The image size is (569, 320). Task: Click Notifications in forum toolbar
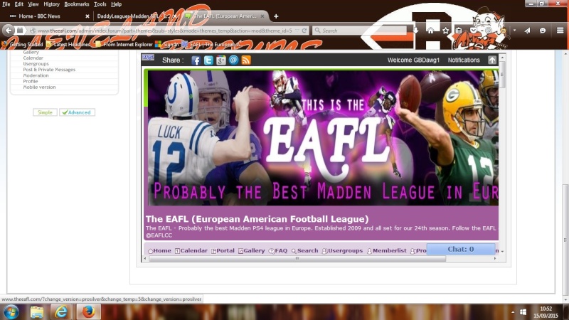coord(464,60)
